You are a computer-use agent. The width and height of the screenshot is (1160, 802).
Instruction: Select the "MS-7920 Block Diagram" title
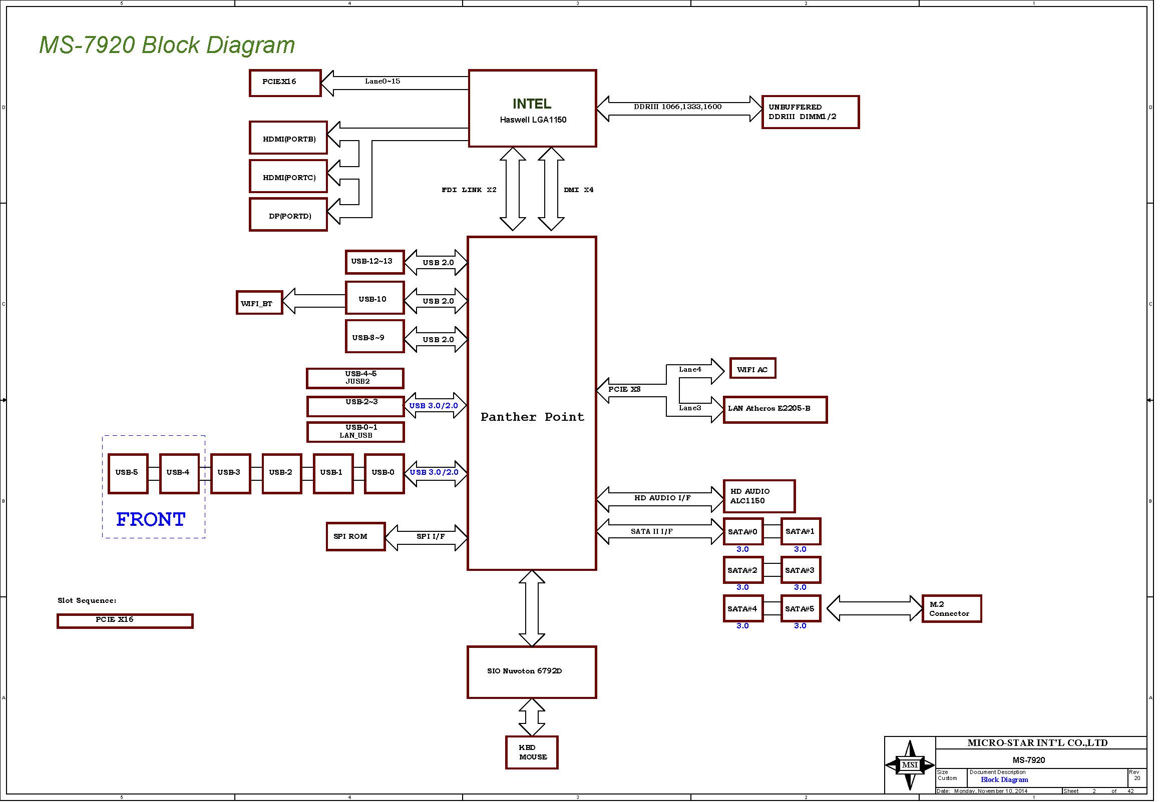pos(167,45)
